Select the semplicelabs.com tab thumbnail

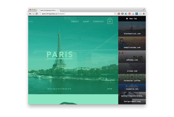click(x=132, y=43)
